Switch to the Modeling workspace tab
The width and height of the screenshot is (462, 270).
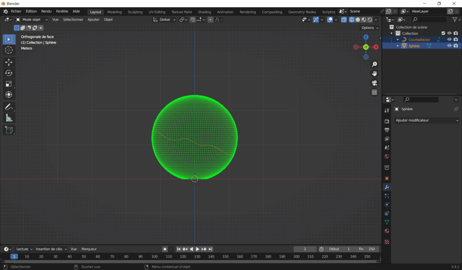point(114,12)
